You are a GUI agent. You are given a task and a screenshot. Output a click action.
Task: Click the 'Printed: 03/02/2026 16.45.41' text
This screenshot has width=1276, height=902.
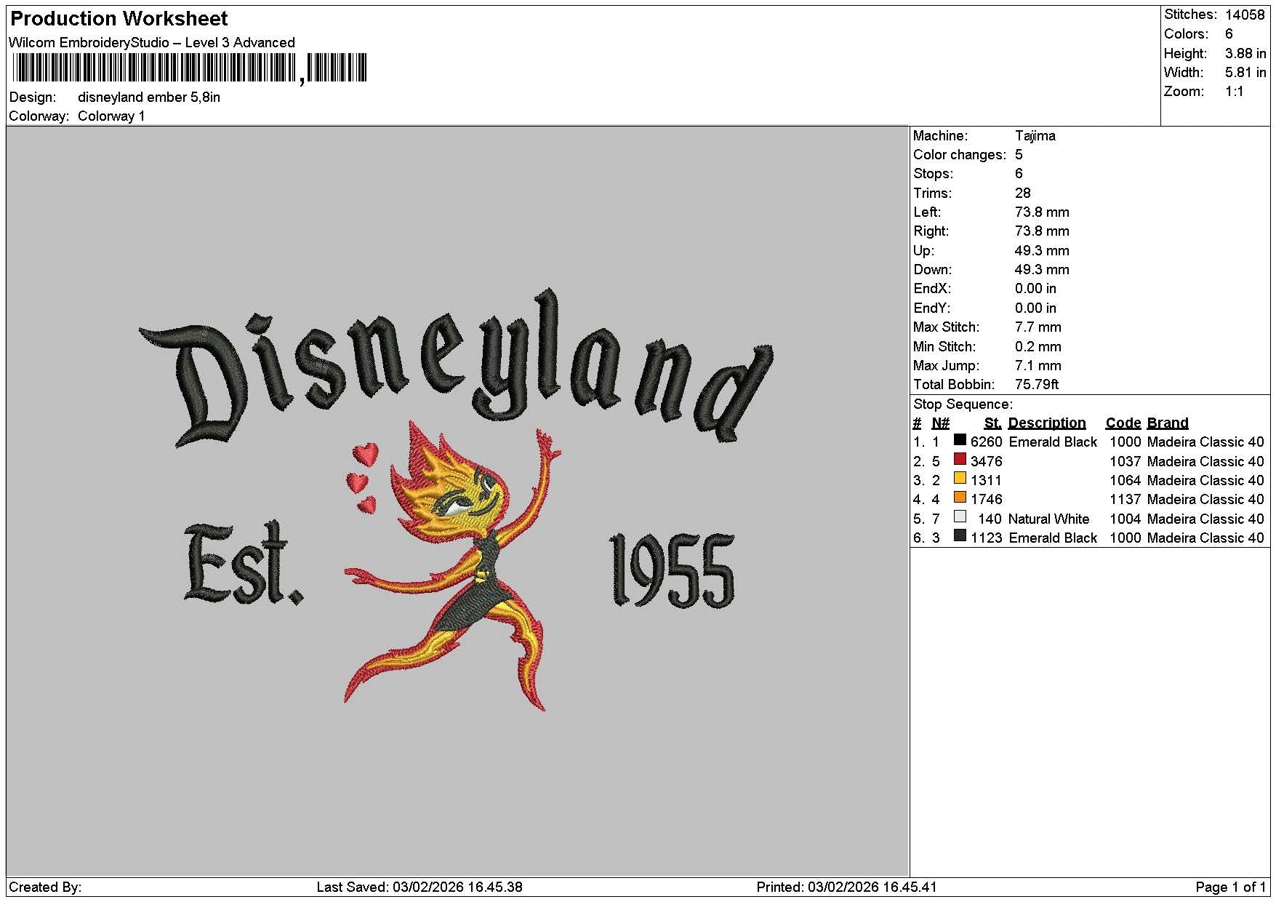point(847,887)
